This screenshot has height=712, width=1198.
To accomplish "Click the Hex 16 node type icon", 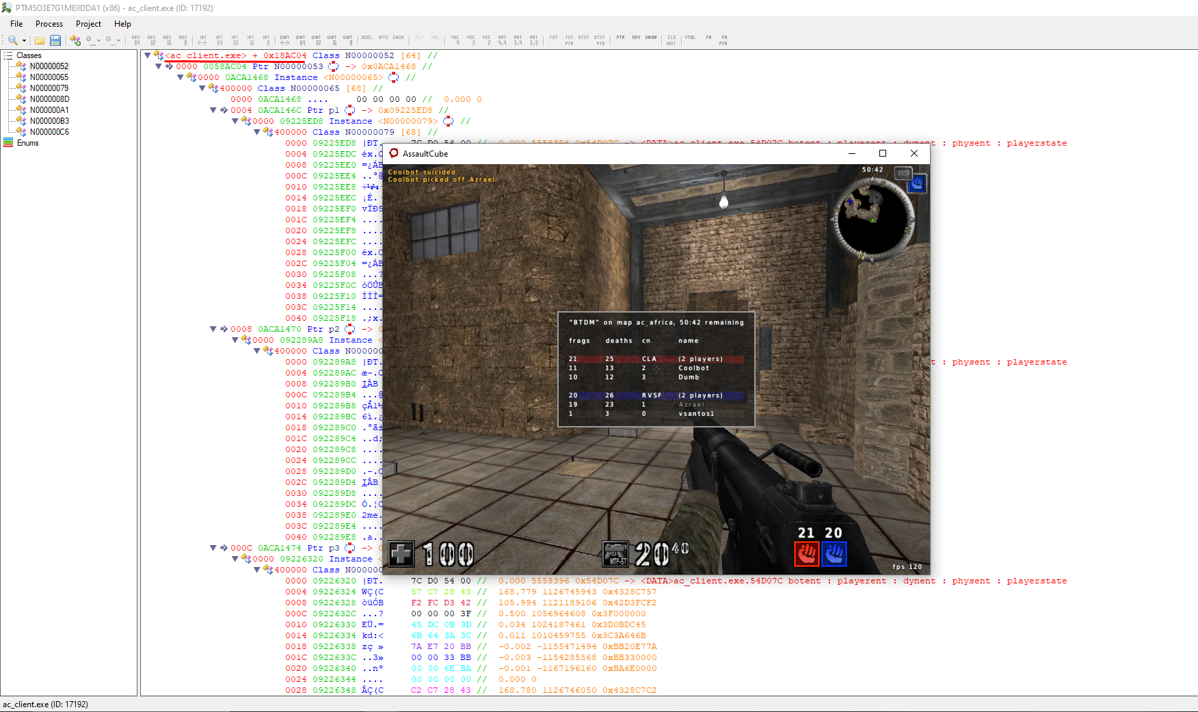I will click(168, 40).
